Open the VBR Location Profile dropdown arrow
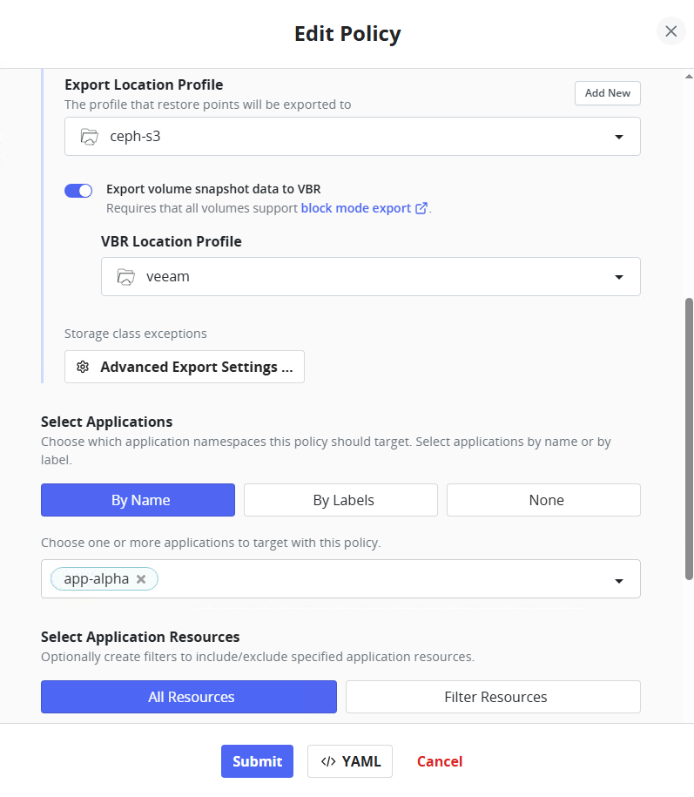The image size is (694, 797). (x=618, y=277)
